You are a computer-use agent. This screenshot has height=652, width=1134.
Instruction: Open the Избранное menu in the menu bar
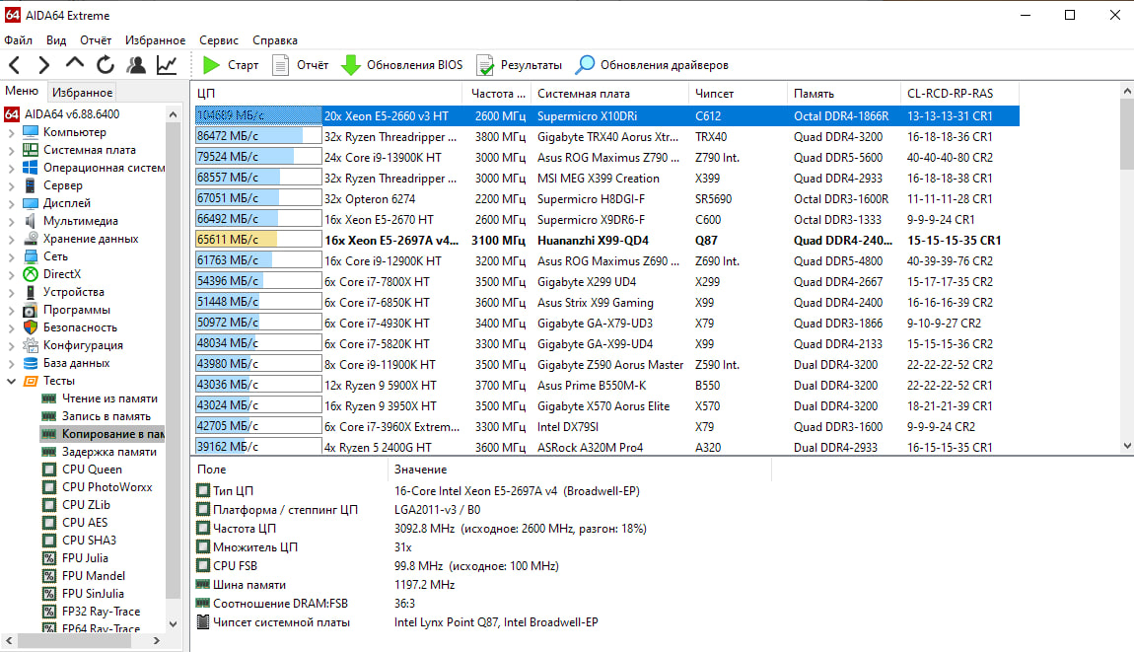[x=155, y=40]
